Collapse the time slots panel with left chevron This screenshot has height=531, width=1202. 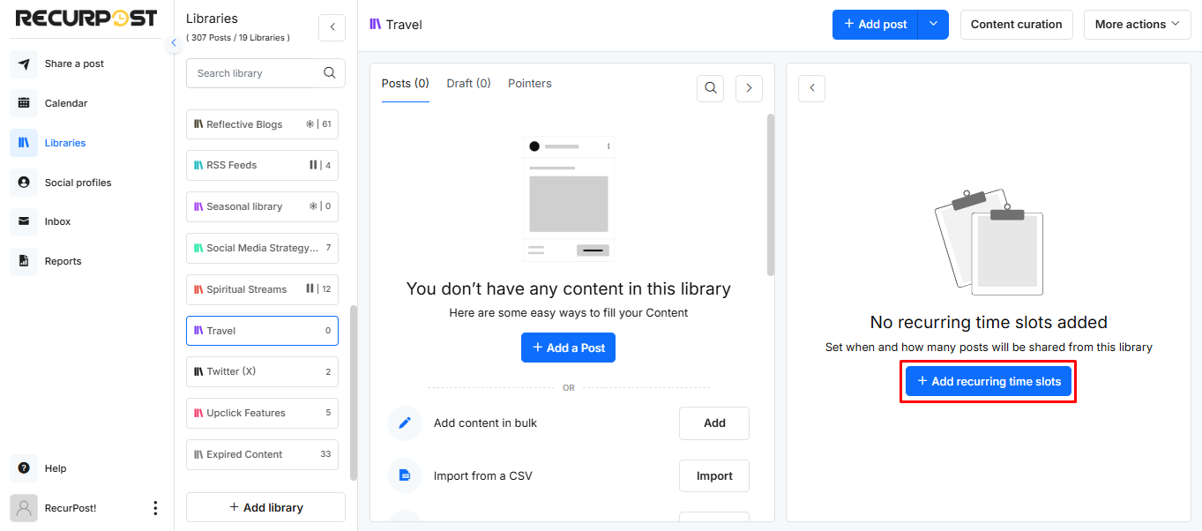811,88
